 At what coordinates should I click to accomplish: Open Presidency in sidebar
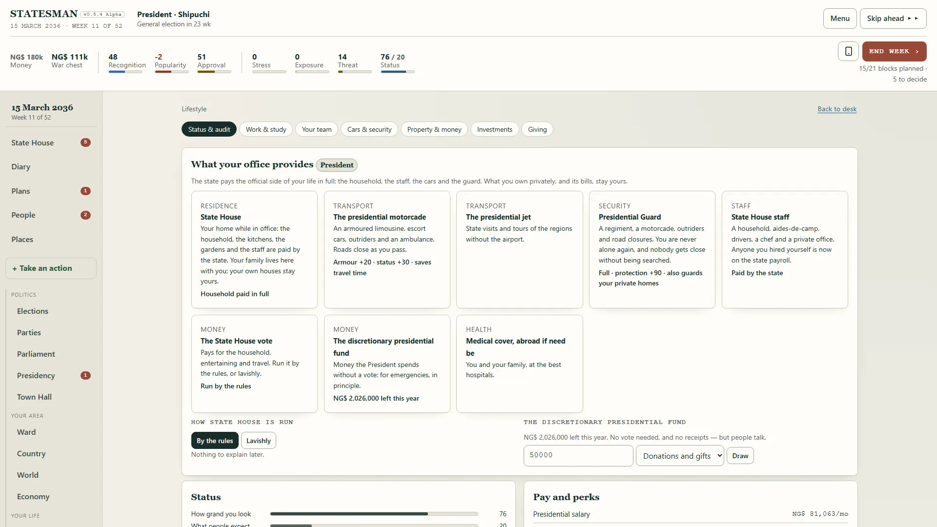coord(54,376)
